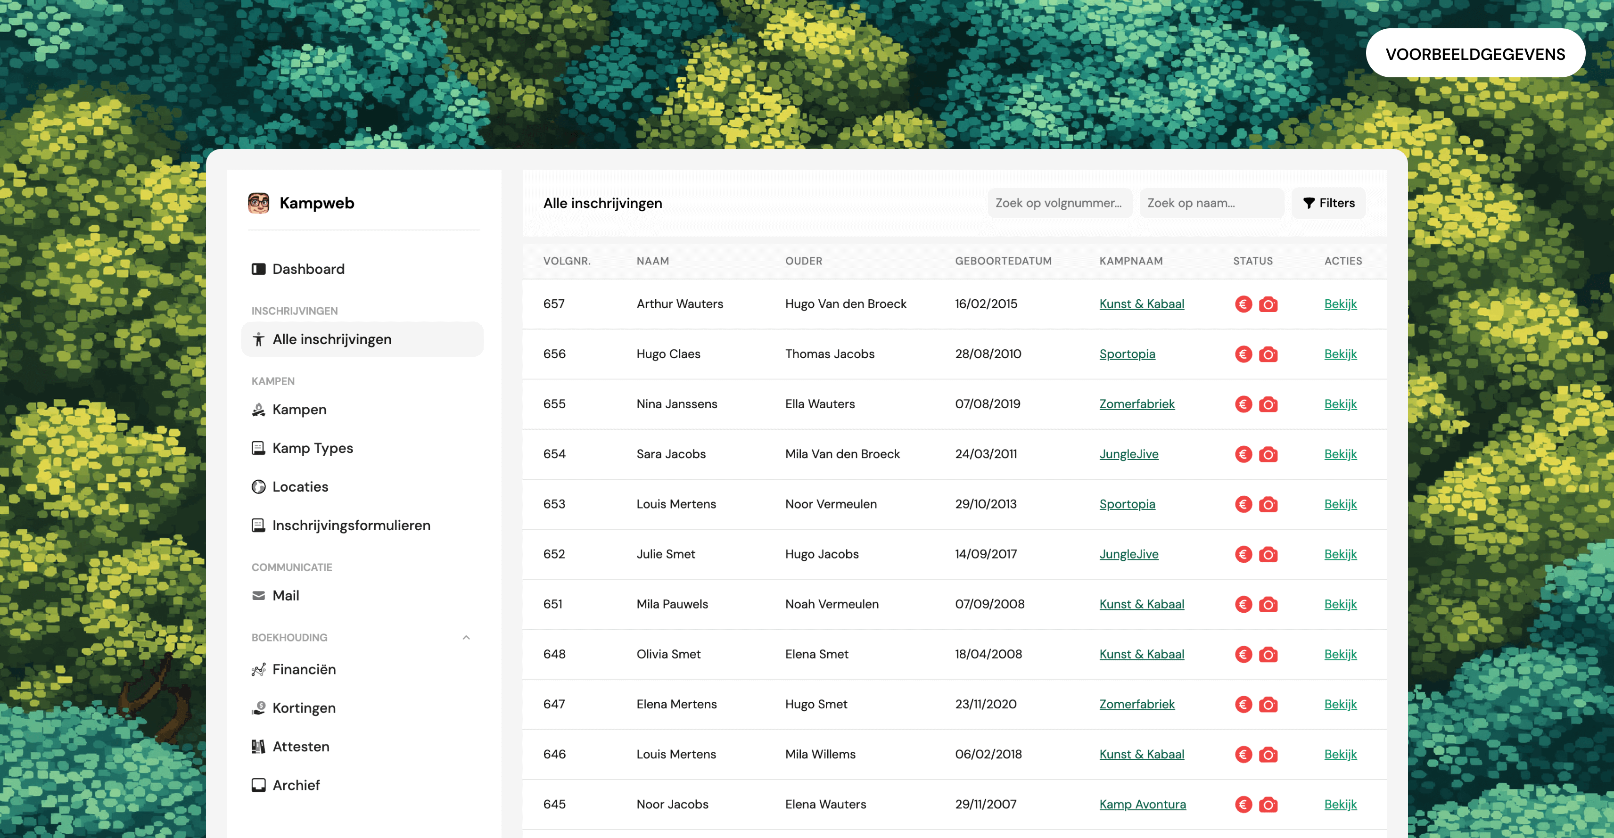Open Kamp Types in the sidebar

click(312, 448)
